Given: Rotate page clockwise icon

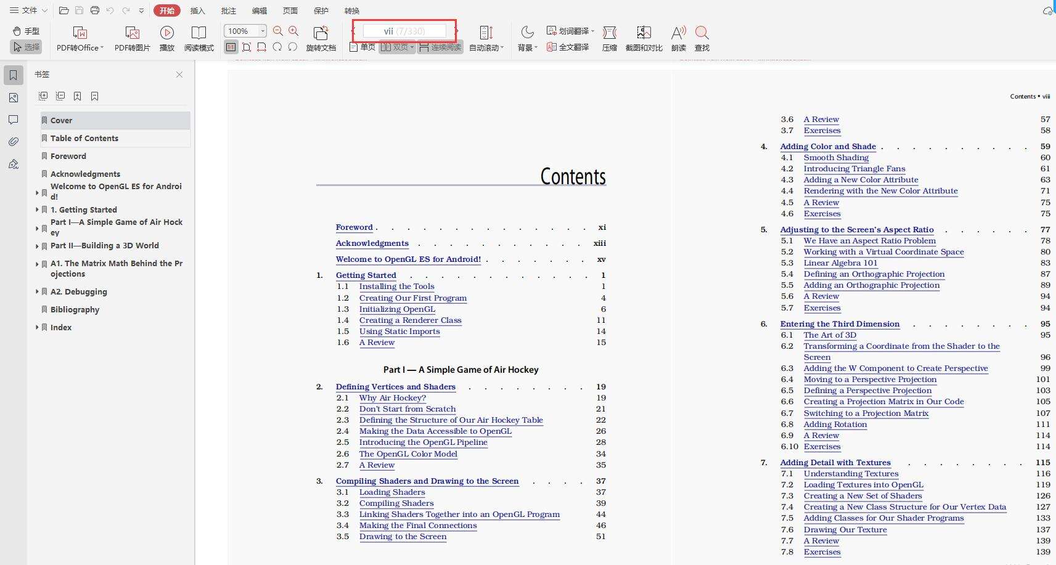Looking at the screenshot, I should click(x=277, y=47).
